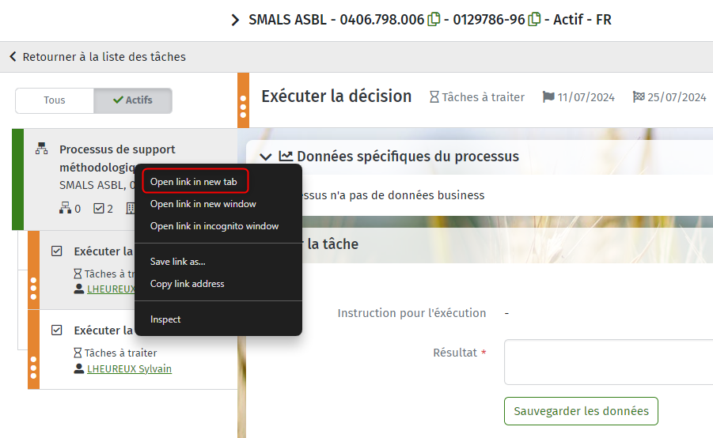Viewport: 713px width, 438px height.
Task: Click the process hierarchy icon beside Processus de support
Action: (41, 149)
